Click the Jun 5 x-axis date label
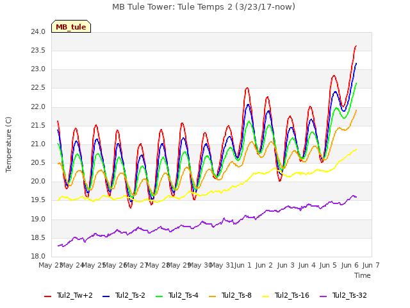Image resolution: width=410 pixels, height=308 pixels. (328, 265)
